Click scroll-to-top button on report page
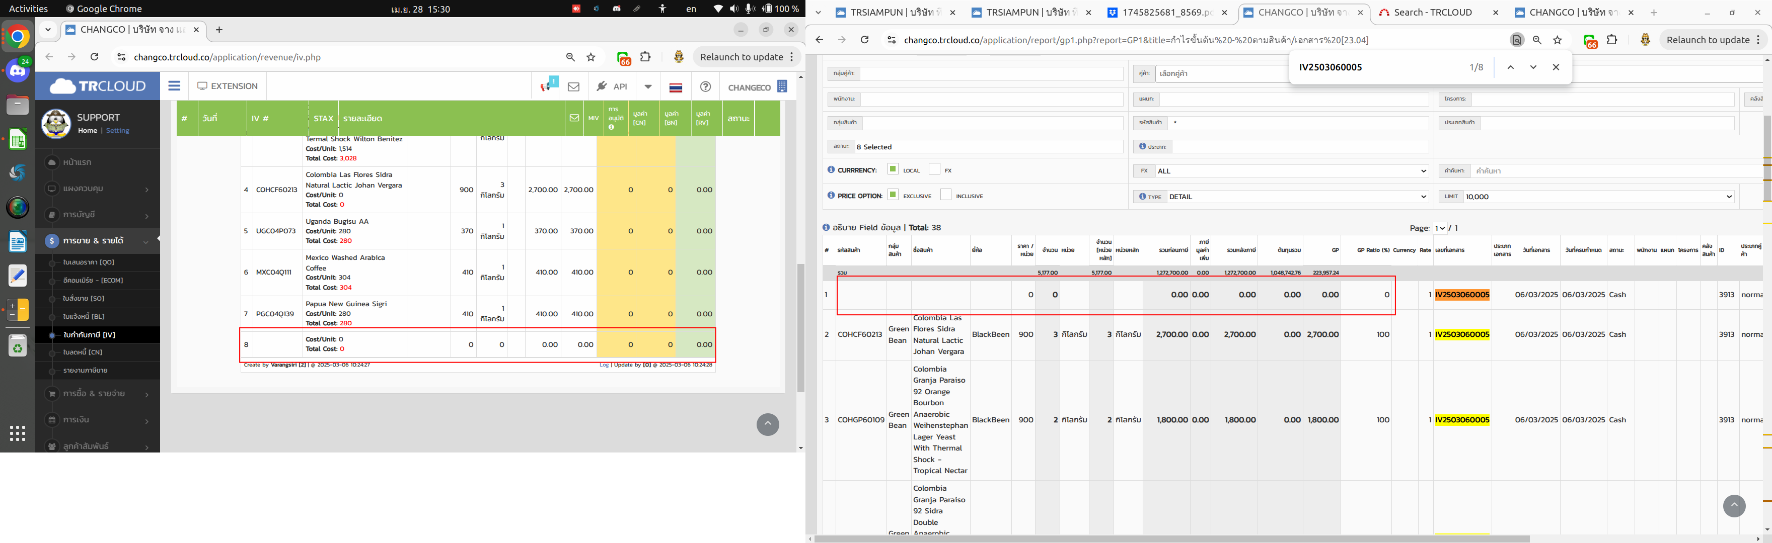The width and height of the screenshot is (1772, 543). (x=1734, y=506)
